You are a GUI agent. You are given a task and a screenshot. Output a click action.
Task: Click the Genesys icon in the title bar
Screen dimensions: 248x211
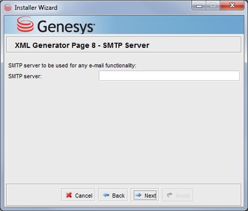tap(8, 8)
